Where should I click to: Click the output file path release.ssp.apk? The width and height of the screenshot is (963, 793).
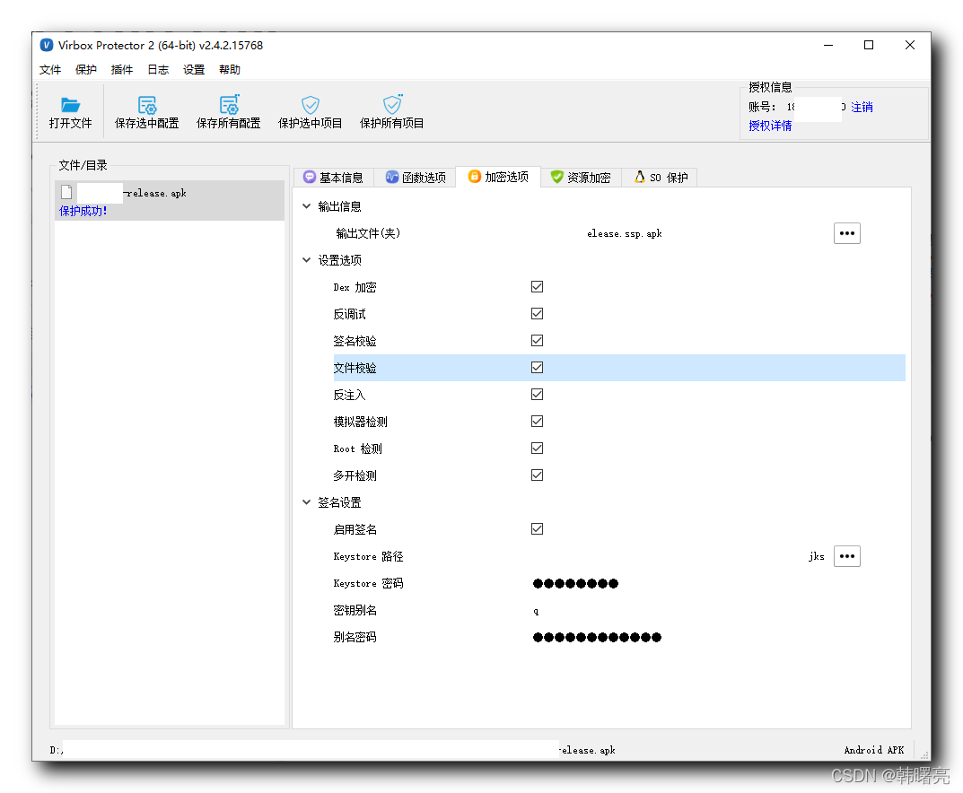click(624, 233)
